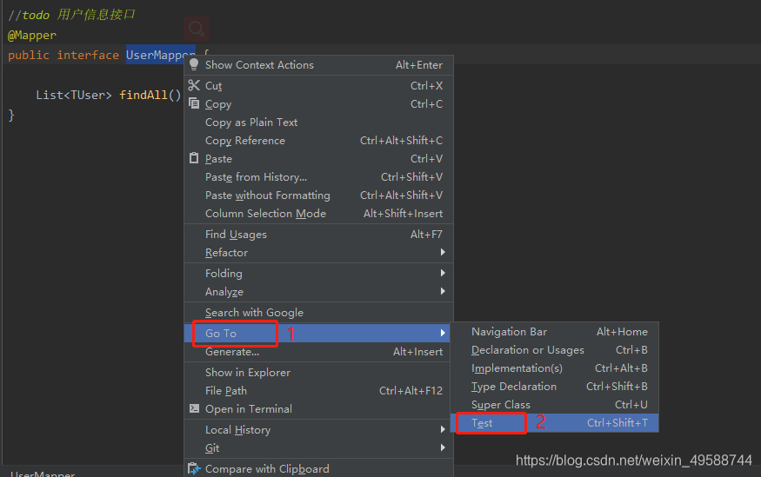Choose Search with Google
The width and height of the screenshot is (761, 477).
click(x=319, y=313)
